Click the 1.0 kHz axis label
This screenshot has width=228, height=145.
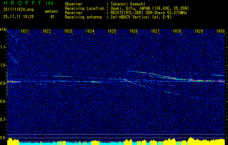click(x=3, y=66)
